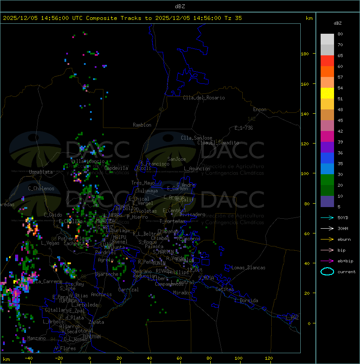
Task: Click the '180' tick on right axis
Action: (x=305, y=54)
